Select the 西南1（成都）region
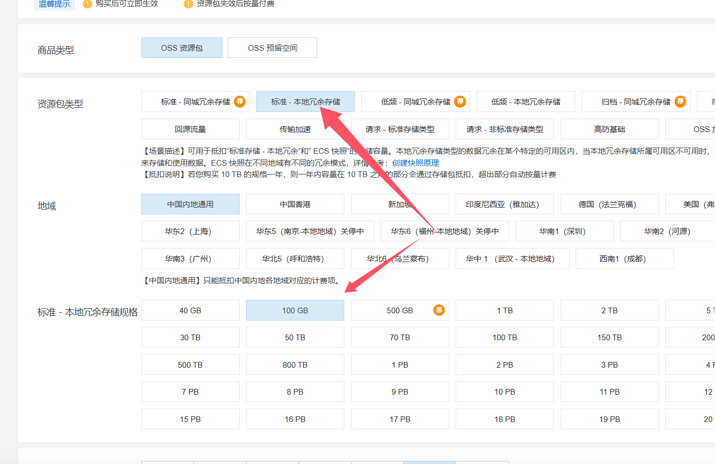Image resolution: width=715 pixels, height=464 pixels. tap(625, 258)
